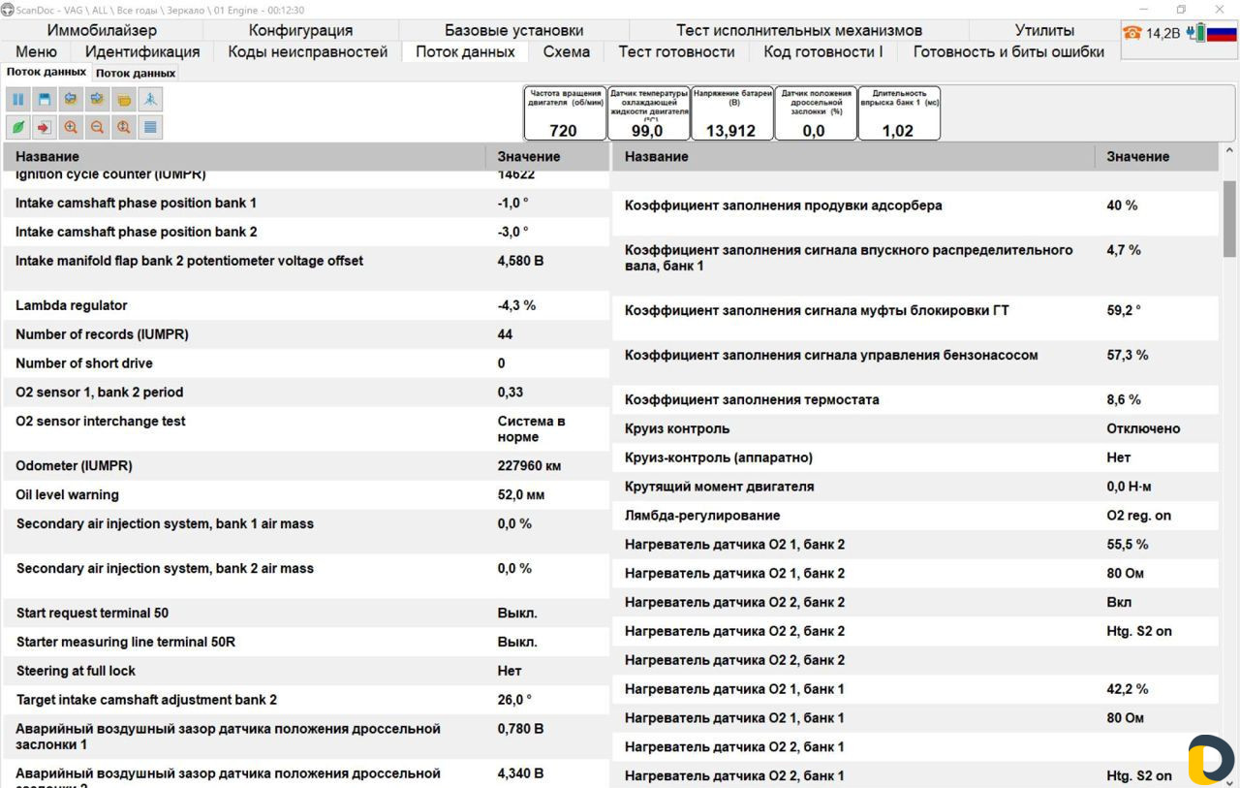Click the injection duration gauge showing 1,02
This screenshot has height=788, width=1240.
coord(899,112)
